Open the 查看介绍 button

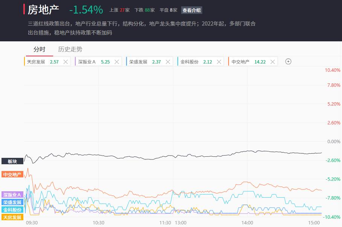pyautogui.click(x=191, y=10)
